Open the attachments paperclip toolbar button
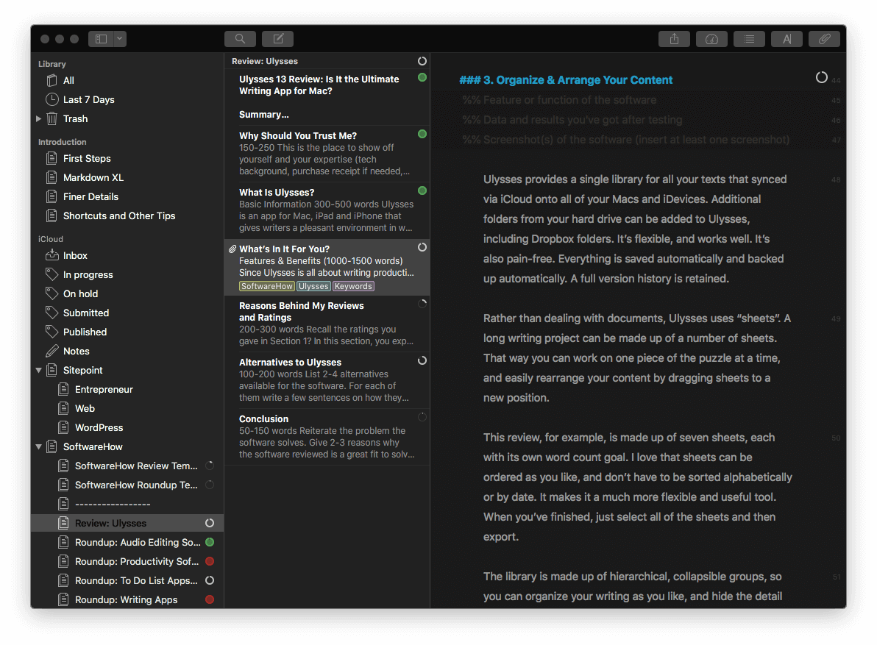The image size is (877, 645). 824,38
